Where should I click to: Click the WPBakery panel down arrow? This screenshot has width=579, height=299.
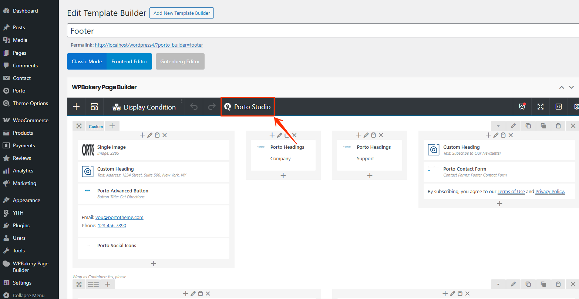click(571, 87)
